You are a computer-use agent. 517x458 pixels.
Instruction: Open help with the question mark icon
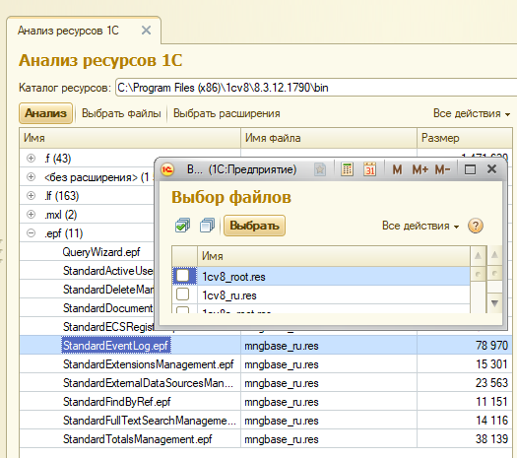point(476,226)
